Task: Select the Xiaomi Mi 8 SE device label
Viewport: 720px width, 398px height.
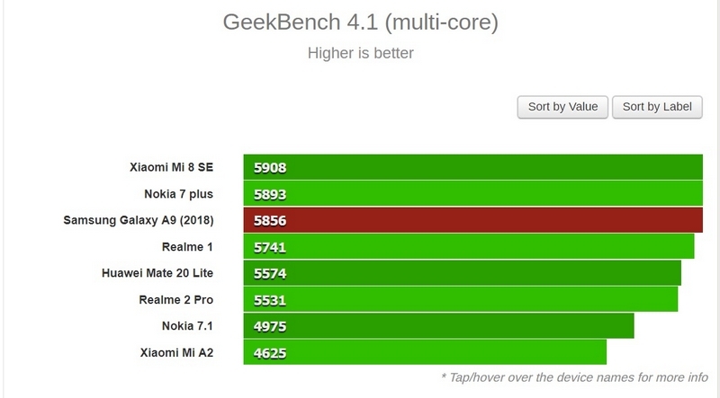Action: click(x=171, y=167)
